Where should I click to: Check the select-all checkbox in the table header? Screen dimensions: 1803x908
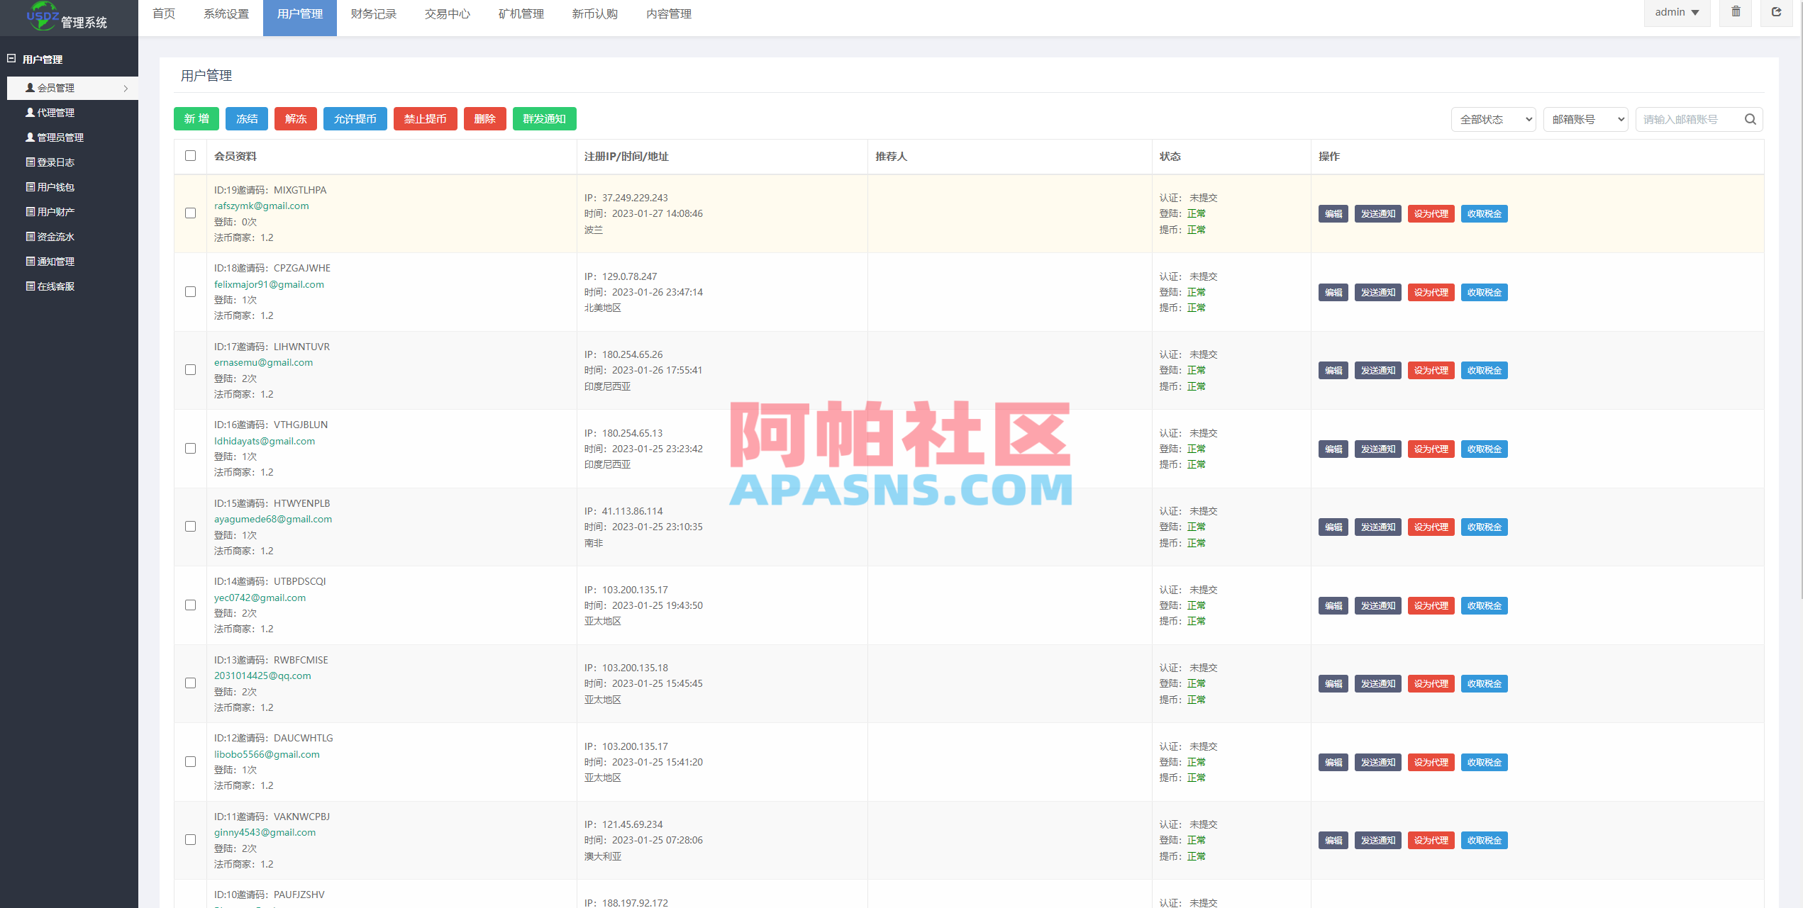(x=190, y=155)
